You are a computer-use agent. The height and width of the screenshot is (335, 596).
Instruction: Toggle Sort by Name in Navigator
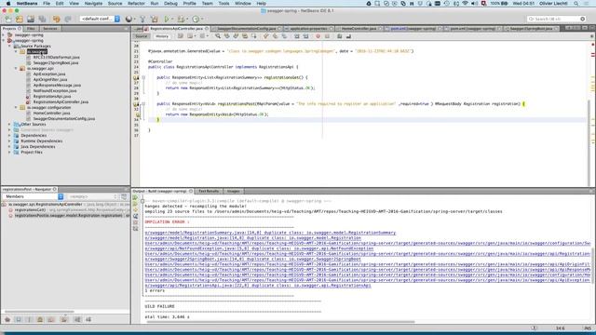point(77,320)
